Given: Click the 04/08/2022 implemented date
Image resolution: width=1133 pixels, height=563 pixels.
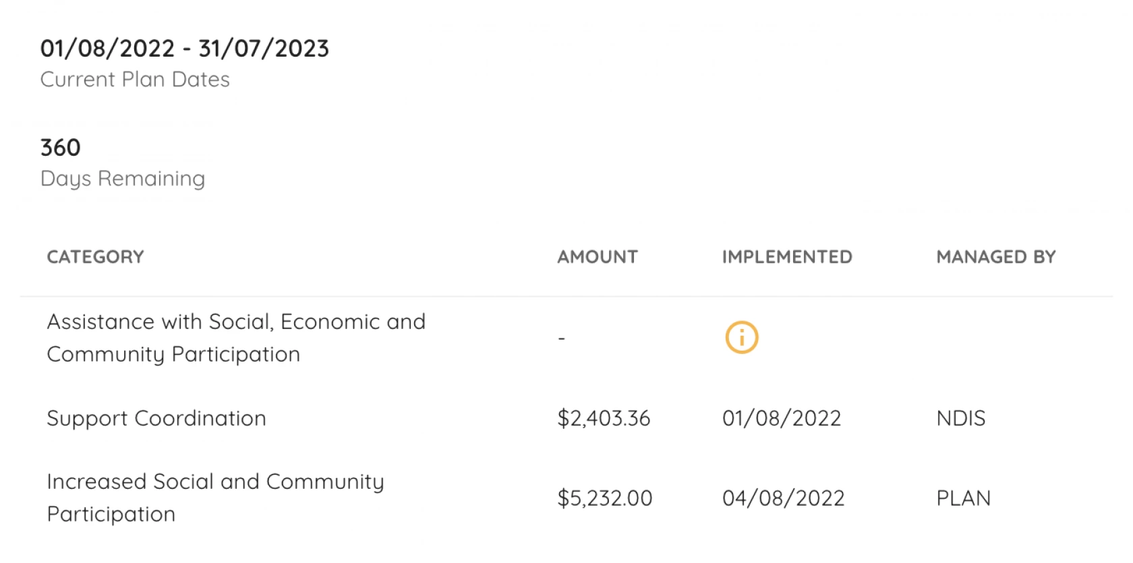Looking at the screenshot, I should coord(783,498).
